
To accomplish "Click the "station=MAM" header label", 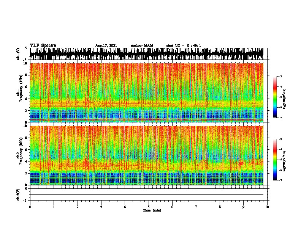I will pos(142,45).
